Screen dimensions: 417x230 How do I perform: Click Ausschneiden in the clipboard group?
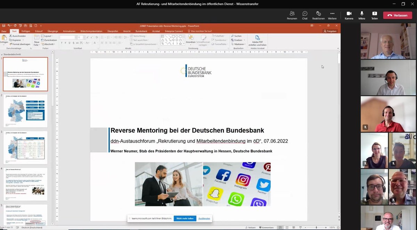click(17, 36)
